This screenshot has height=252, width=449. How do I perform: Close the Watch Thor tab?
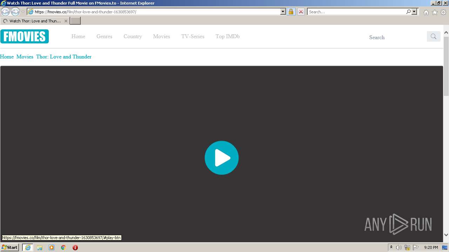coord(66,21)
